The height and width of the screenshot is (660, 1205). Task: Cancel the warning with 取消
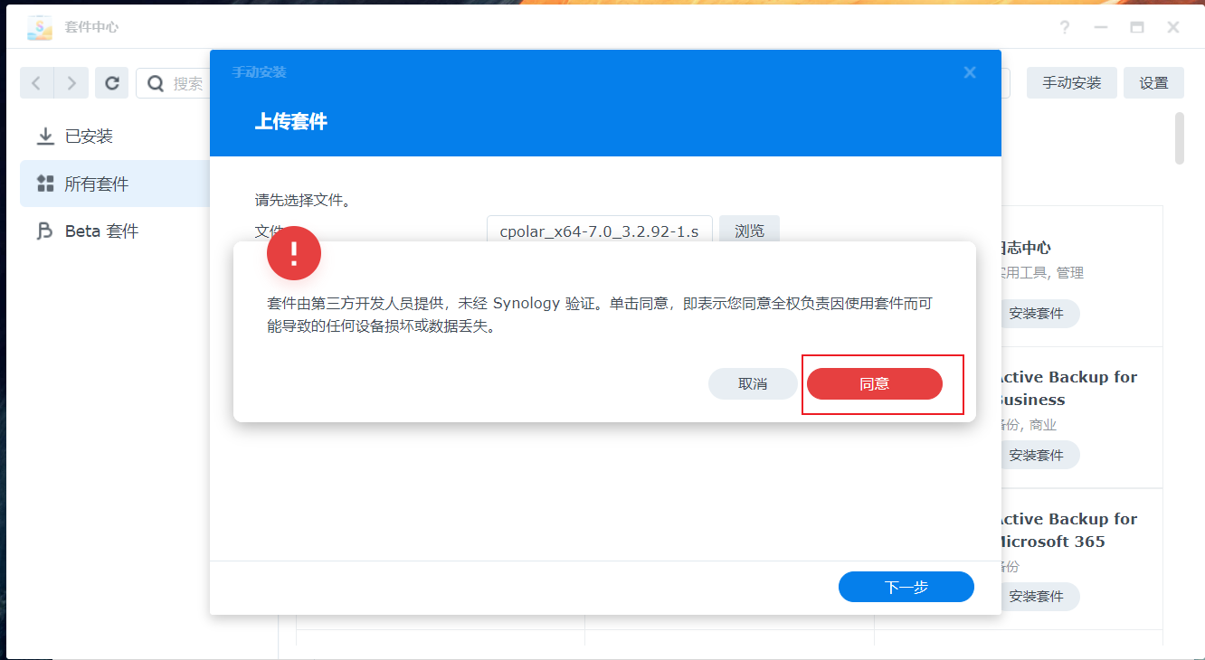pos(753,383)
